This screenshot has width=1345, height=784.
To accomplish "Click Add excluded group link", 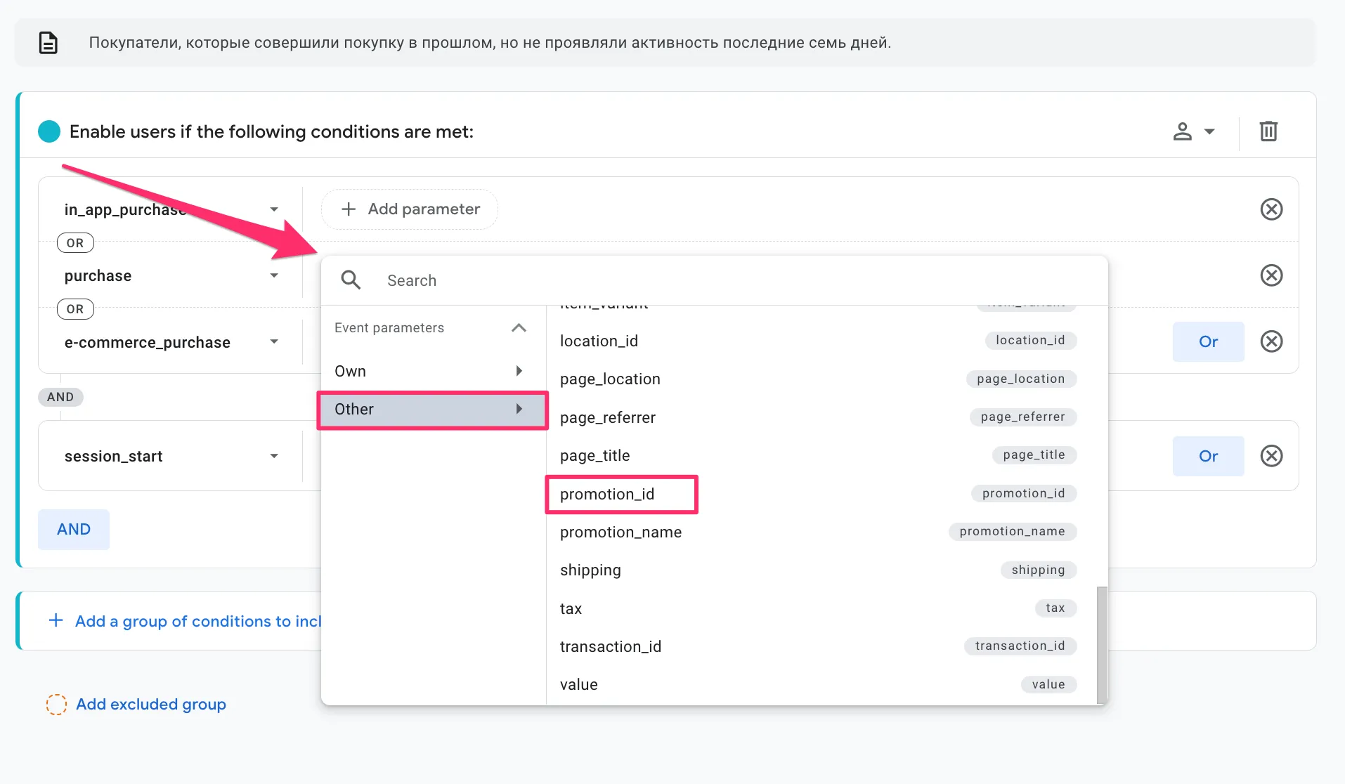I will point(150,704).
